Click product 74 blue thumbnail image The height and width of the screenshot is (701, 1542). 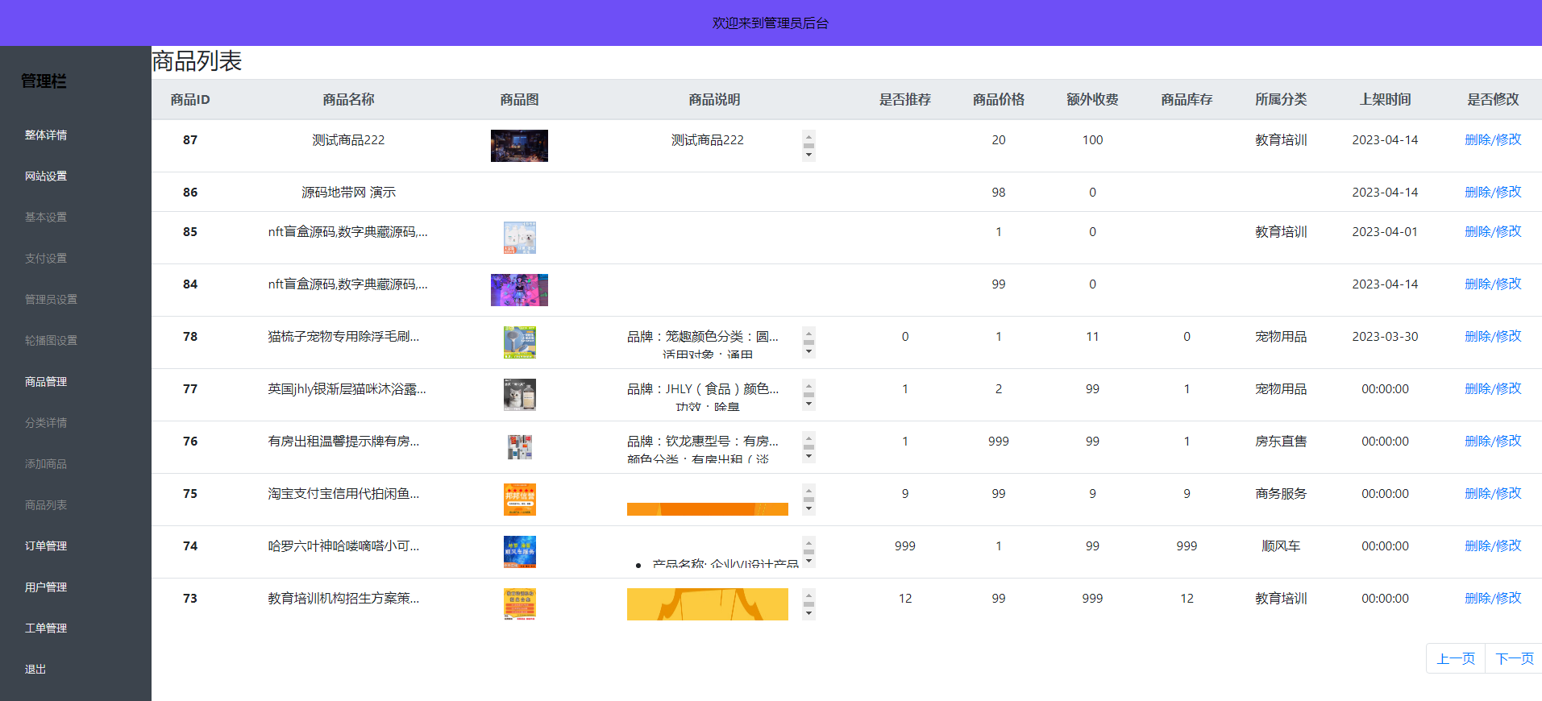[x=519, y=552]
